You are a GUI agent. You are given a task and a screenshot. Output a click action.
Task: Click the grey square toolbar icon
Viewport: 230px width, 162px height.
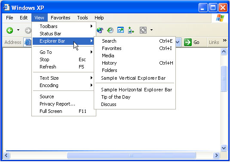point(143,30)
